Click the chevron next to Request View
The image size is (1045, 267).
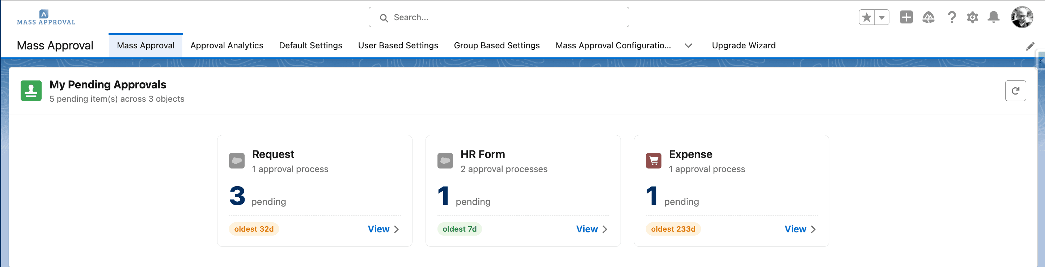coord(396,229)
